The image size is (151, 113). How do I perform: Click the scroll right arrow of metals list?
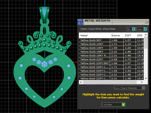142,82
